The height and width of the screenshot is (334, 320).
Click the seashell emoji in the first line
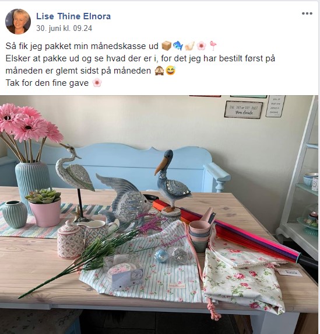pos(189,46)
